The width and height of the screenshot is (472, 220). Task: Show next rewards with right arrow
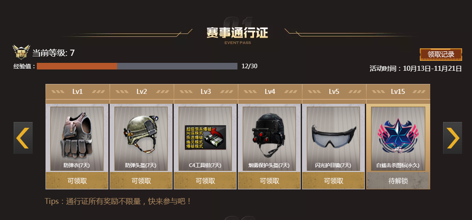pyautogui.click(x=453, y=138)
